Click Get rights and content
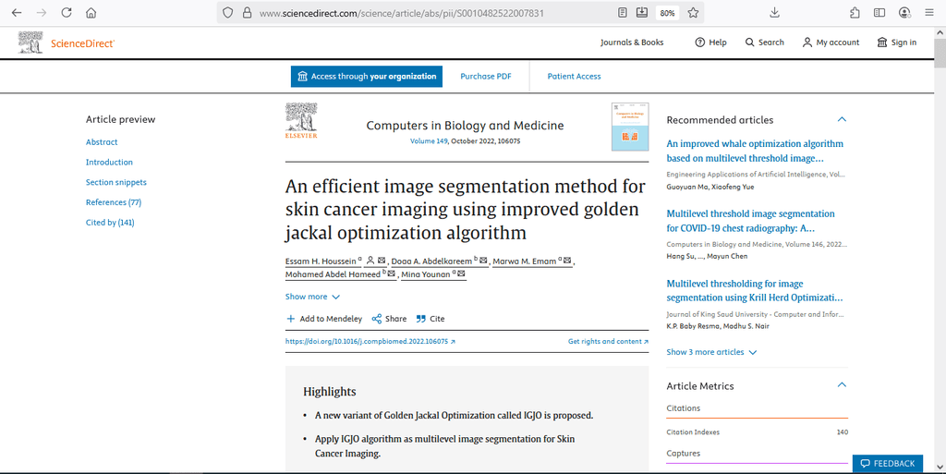 coord(608,341)
